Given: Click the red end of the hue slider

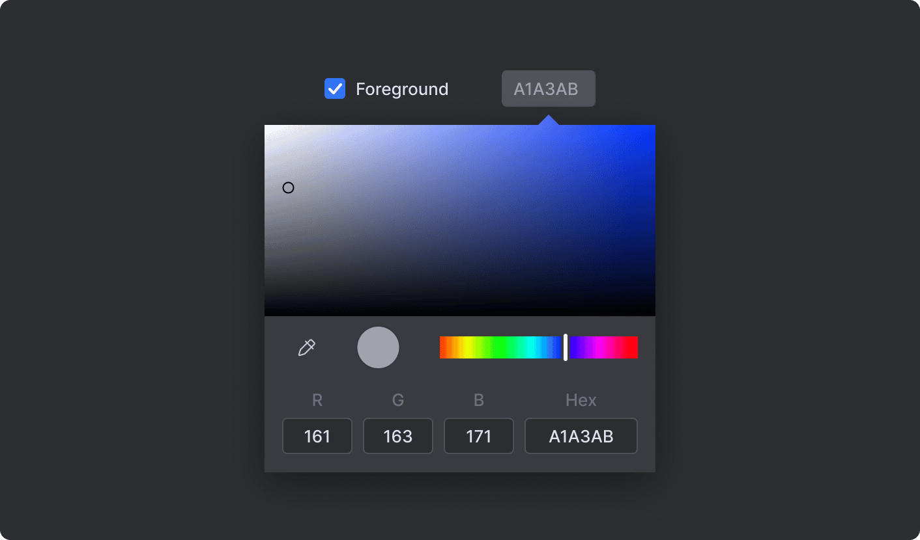Looking at the screenshot, I should pyautogui.click(x=443, y=347).
